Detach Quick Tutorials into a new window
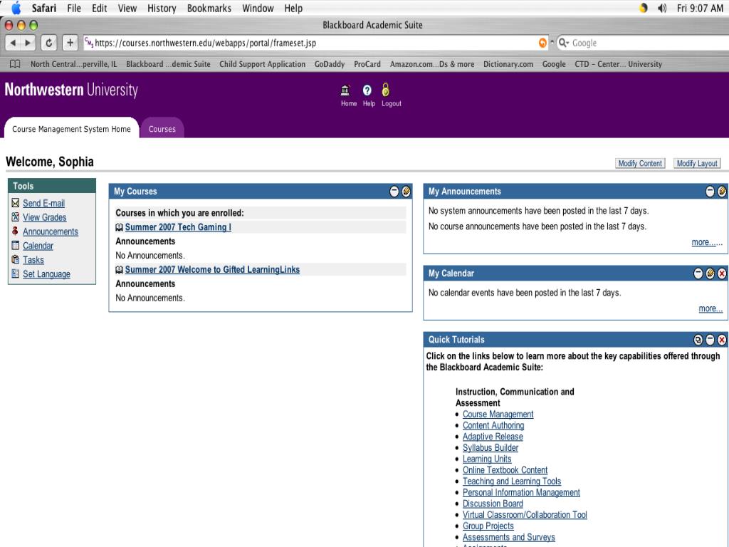This screenshot has width=729, height=547. pyautogui.click(x=698, y=340)
